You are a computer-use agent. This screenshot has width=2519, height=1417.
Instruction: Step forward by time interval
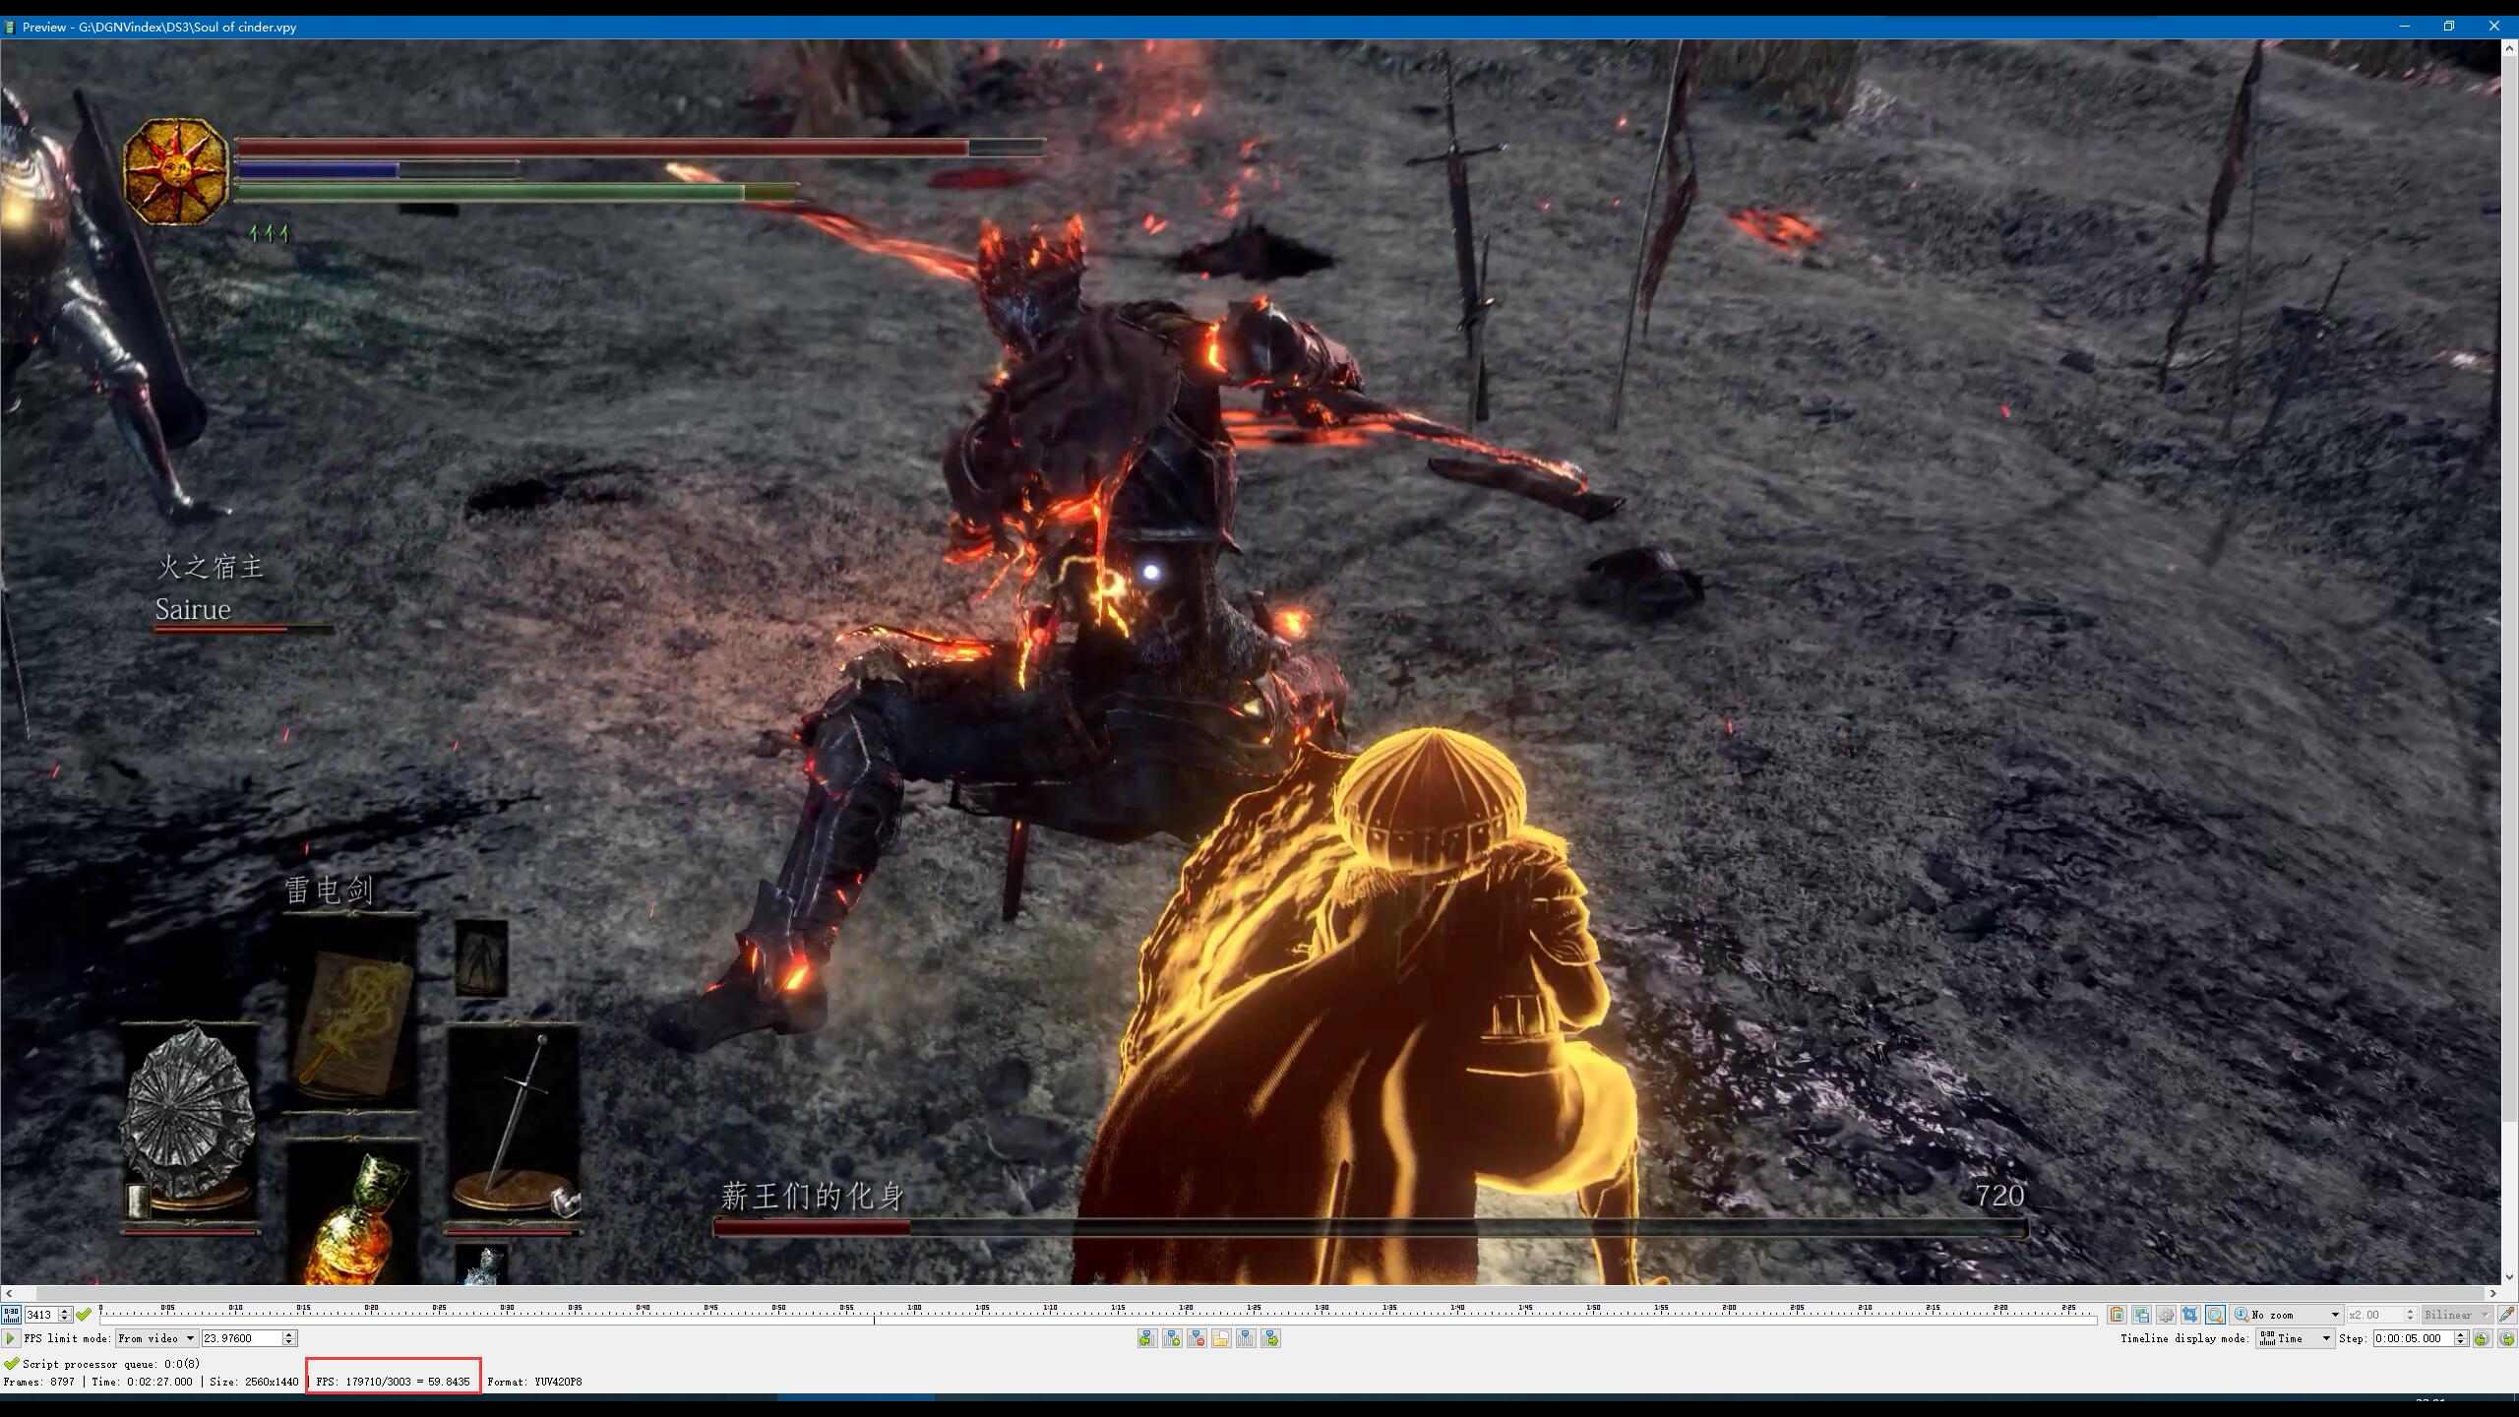click(x=2507, y=1338)
